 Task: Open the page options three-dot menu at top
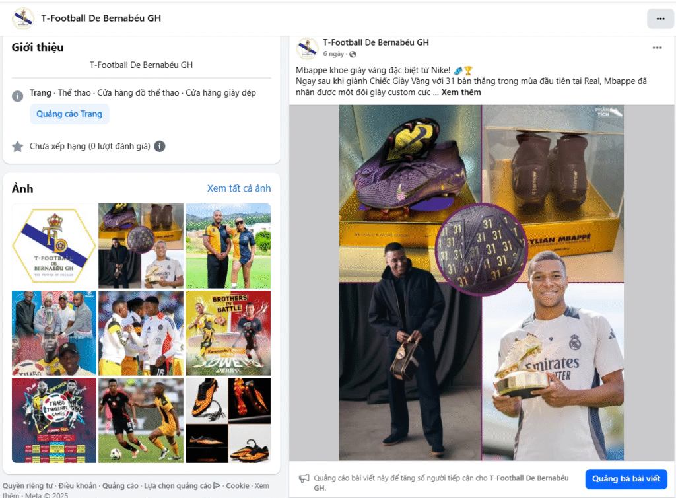[660, 18]
